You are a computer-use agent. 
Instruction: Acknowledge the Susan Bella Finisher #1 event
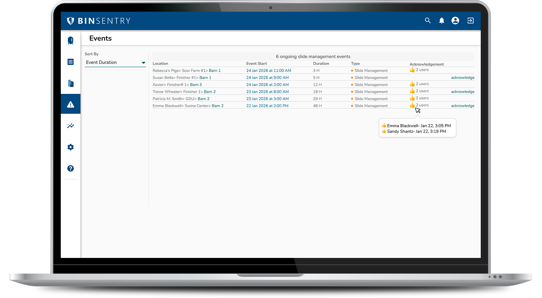pos(463,78)
